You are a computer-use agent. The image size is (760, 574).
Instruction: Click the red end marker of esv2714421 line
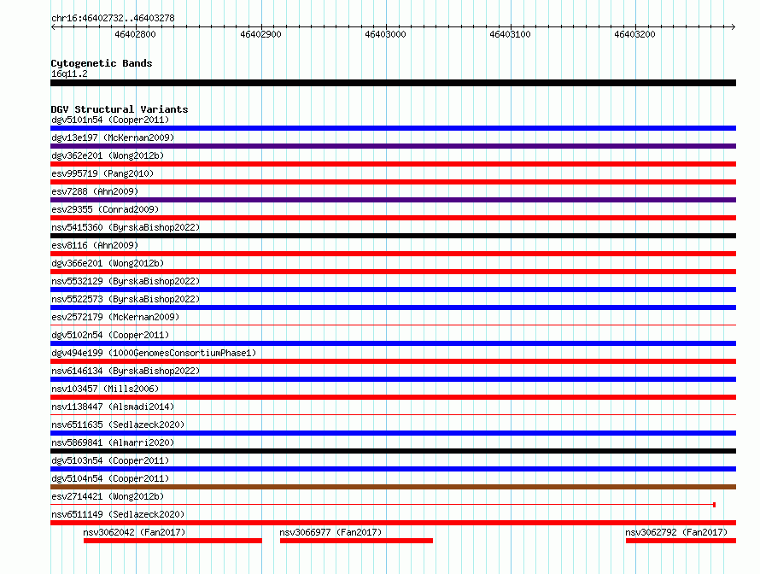715,505
